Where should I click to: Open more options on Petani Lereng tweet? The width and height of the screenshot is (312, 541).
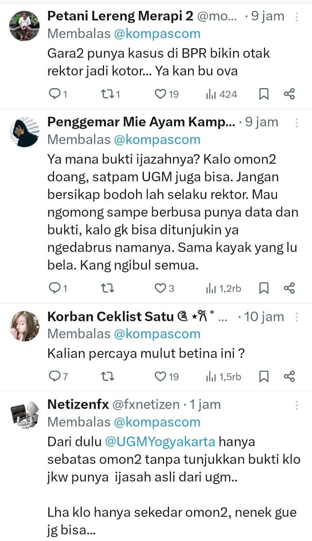tap(296, 17)
